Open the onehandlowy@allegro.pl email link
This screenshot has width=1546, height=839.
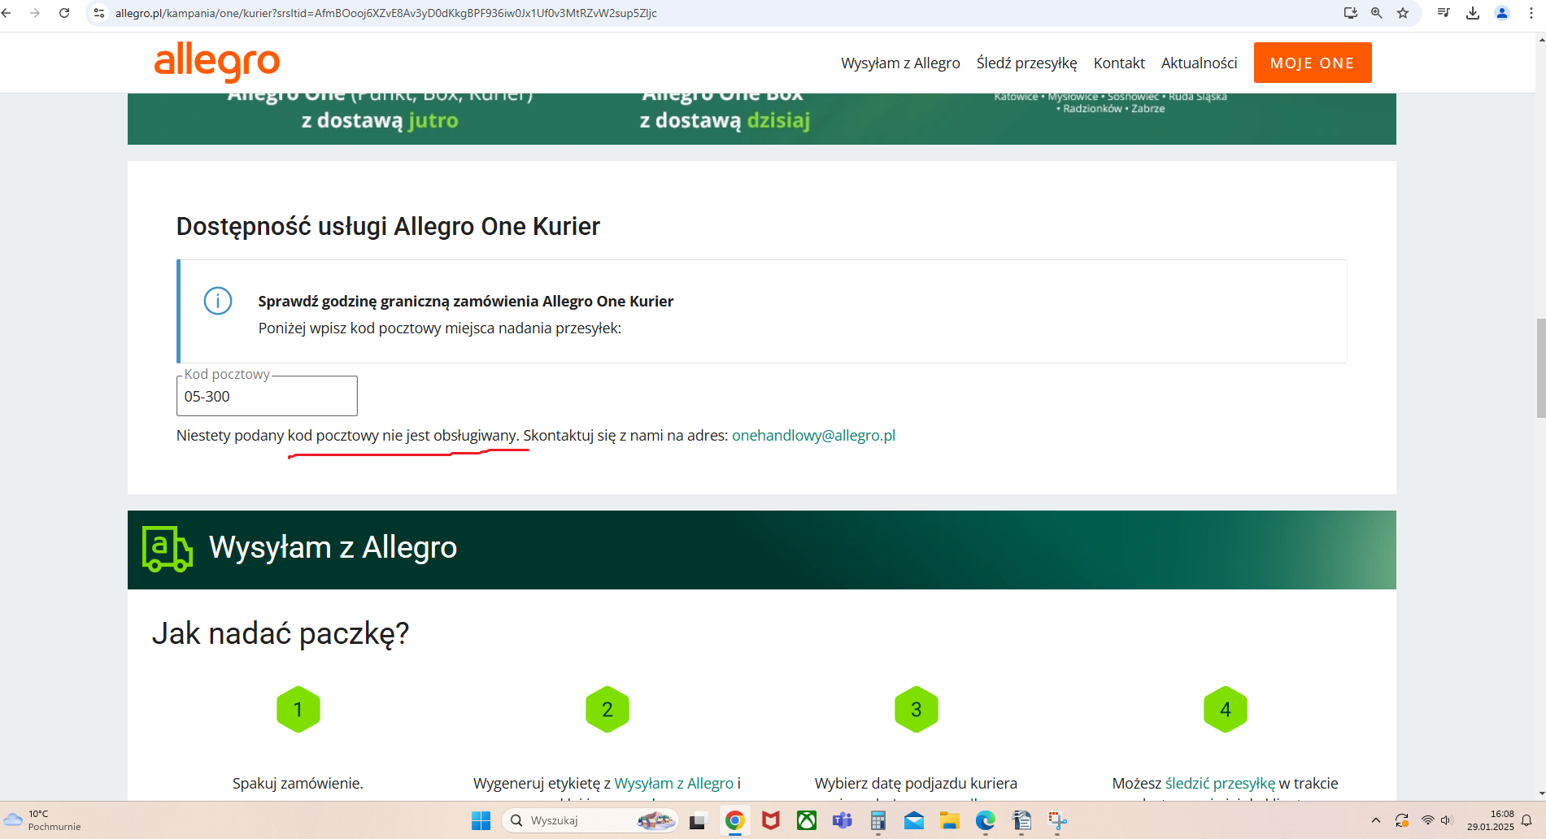[812, 435]
